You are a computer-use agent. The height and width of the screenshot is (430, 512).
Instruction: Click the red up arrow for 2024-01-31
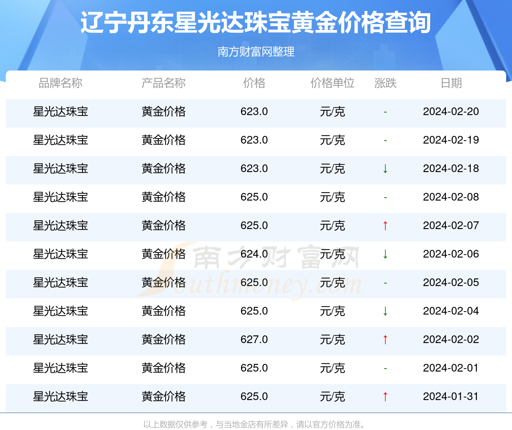click(385, 396)
